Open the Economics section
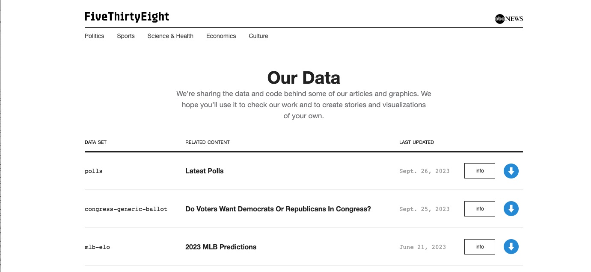The height and width of the screenshot is (272, 591). point(221,36)
